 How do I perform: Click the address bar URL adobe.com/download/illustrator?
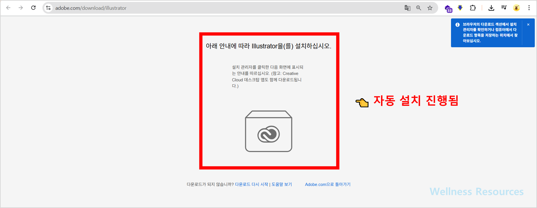point(91,8)
